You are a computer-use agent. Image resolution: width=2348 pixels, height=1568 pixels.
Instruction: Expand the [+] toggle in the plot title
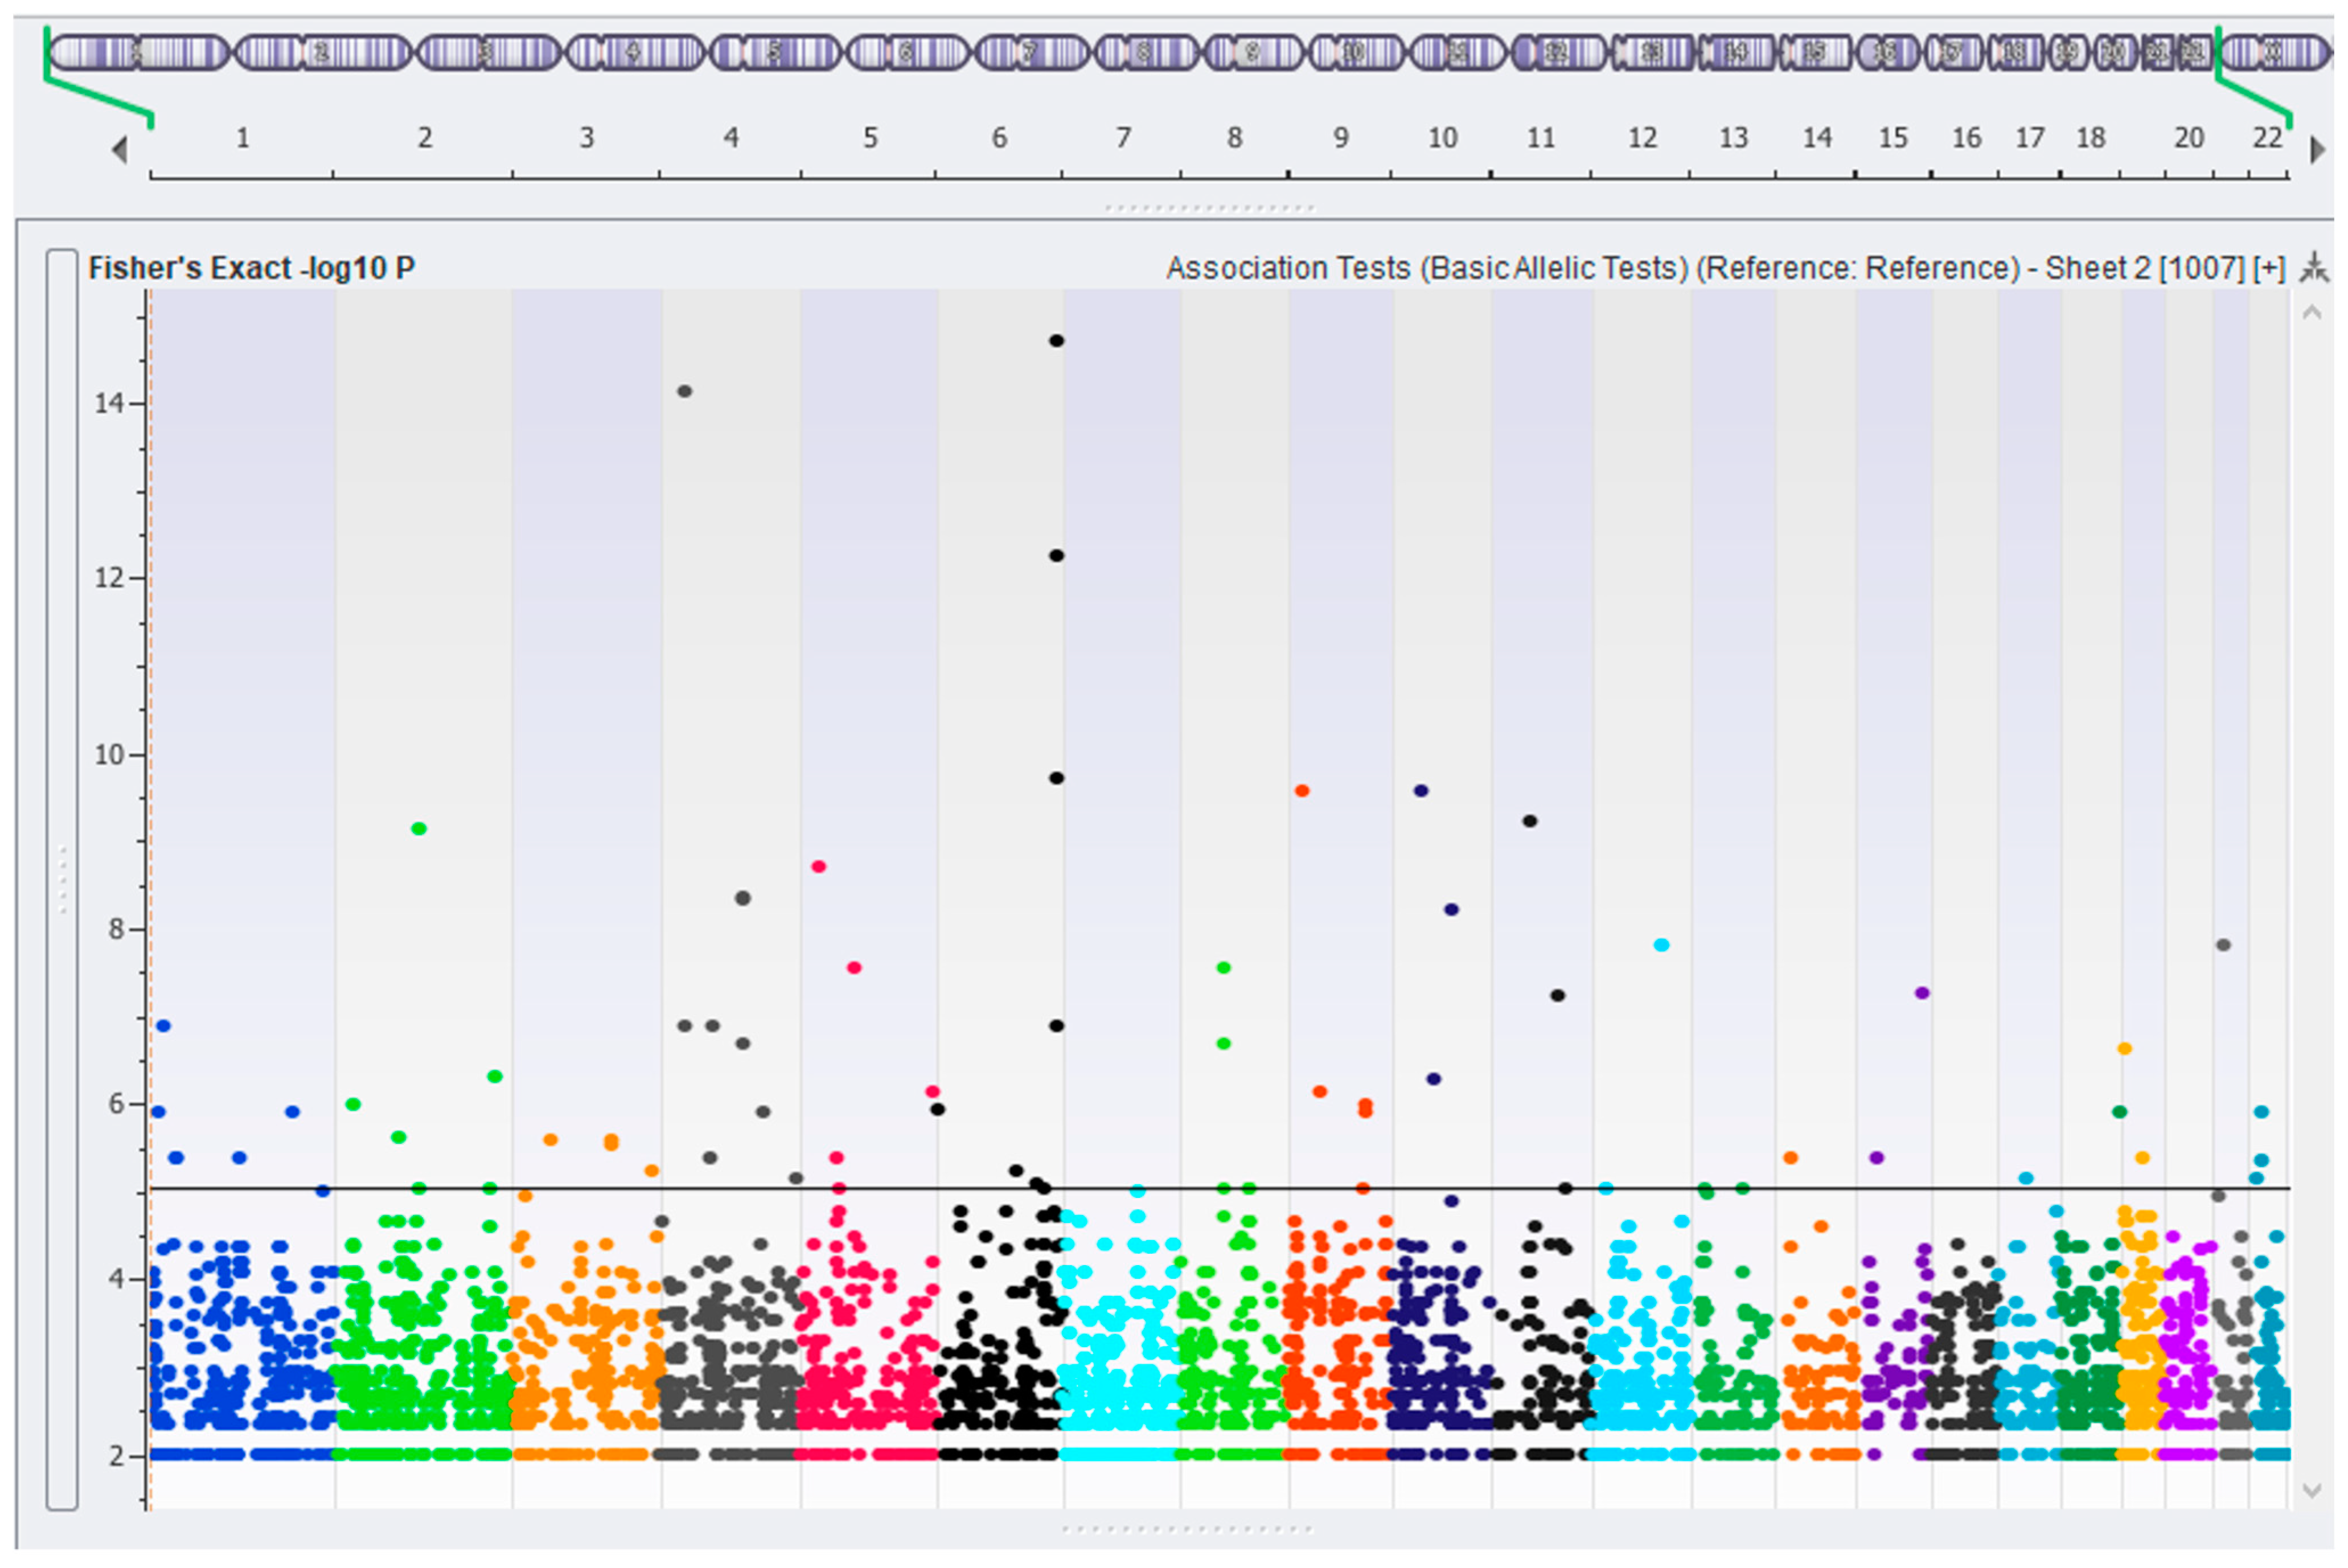click(2270, 268)
